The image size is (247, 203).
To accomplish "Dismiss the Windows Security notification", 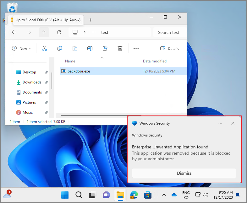I will click(184, 173).
